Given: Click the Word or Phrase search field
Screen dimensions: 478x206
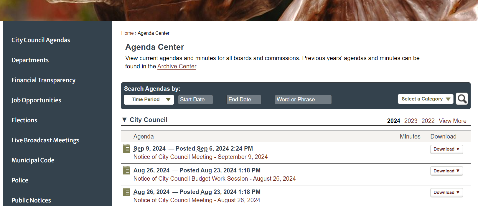Looking at the screenshot, I should (x=303, y=99).
